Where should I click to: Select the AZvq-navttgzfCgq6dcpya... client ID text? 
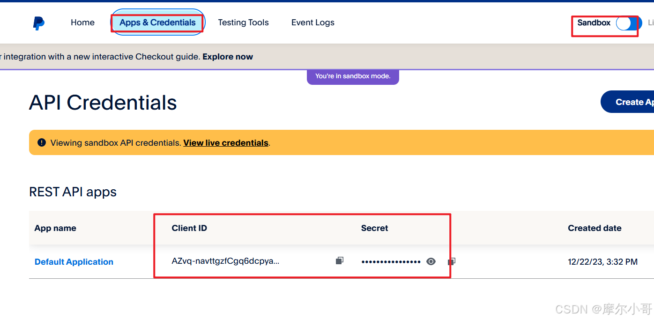[225, 261]
